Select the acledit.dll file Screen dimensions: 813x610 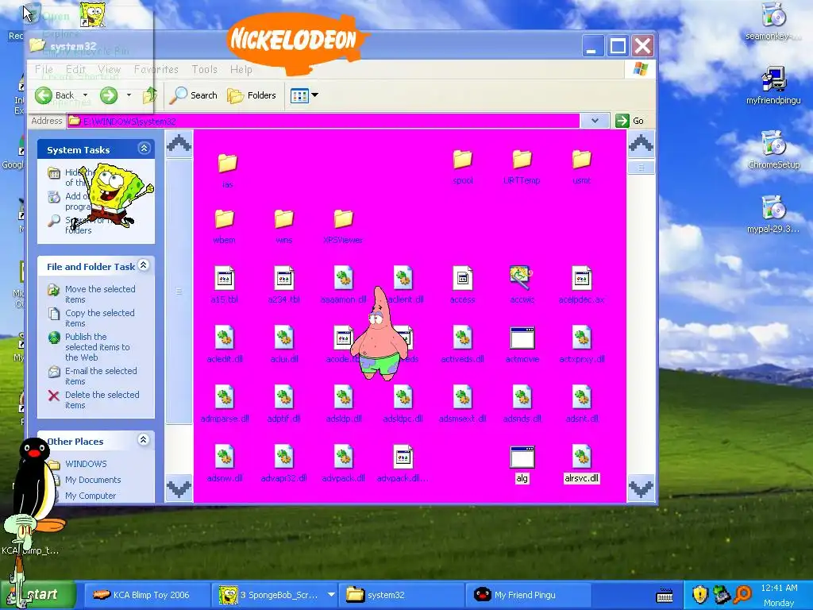coord(224,345)
